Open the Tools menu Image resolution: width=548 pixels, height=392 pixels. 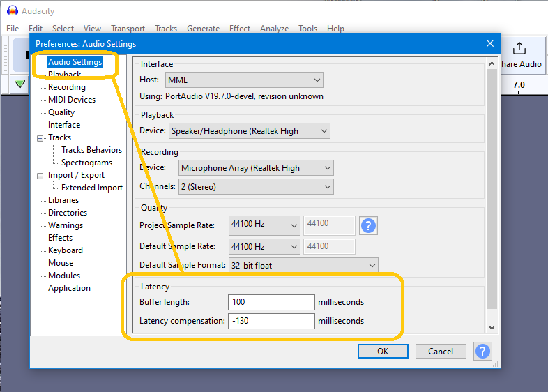(x=307, y=29)
